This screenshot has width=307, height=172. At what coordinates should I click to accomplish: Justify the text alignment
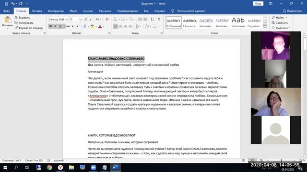130,26
